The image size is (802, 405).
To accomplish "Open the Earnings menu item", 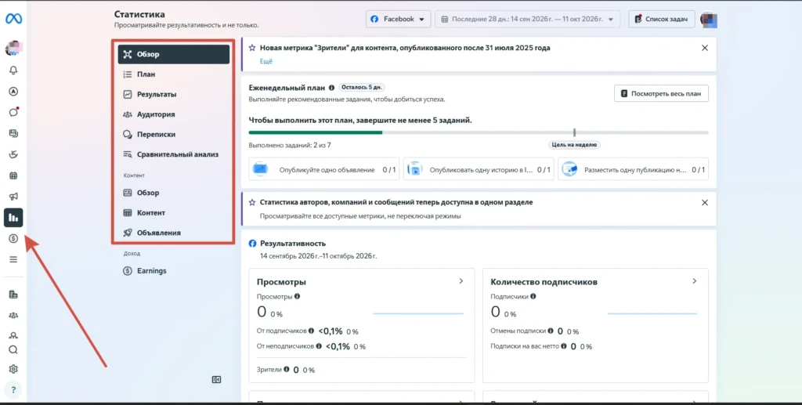I will click(x=173, y=271).
